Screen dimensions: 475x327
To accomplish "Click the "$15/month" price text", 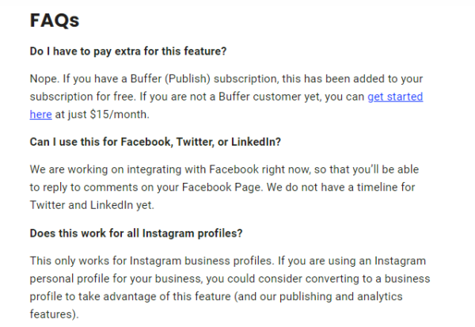I will pos(120,115).
